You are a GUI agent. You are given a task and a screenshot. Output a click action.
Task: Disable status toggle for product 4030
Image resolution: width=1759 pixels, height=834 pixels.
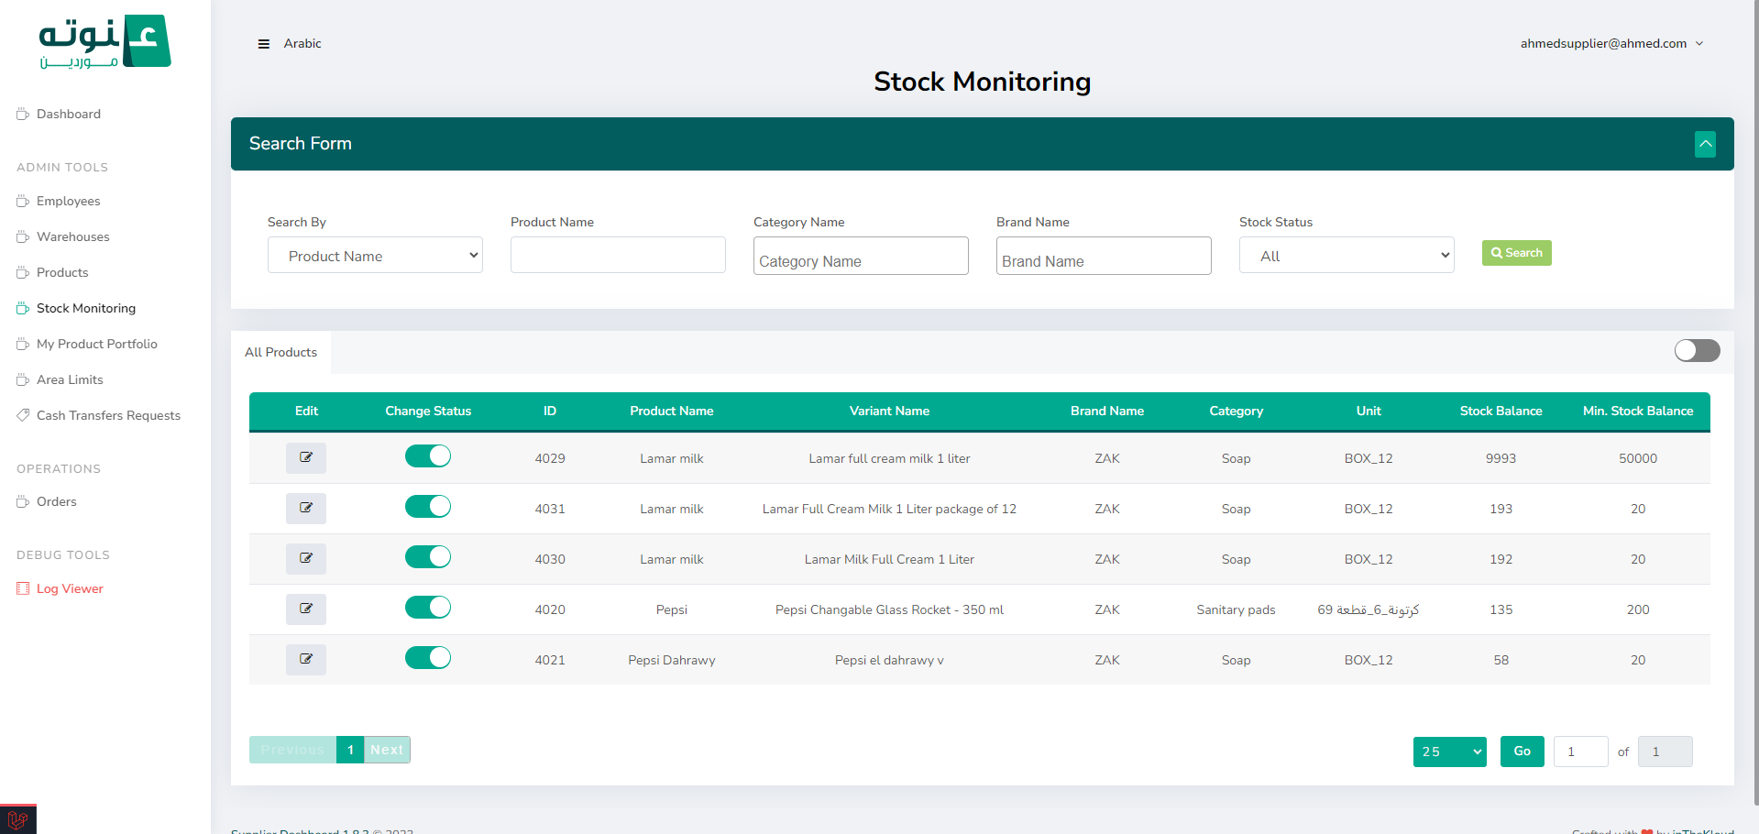click(x=428, y=557)
